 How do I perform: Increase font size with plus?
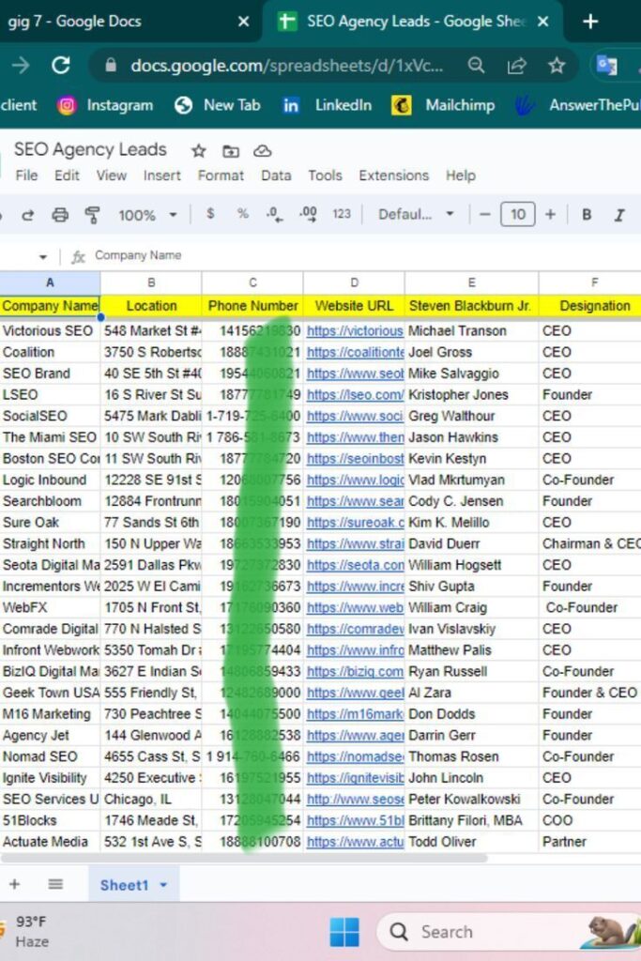pyautogui.click(x=550, y=215)
